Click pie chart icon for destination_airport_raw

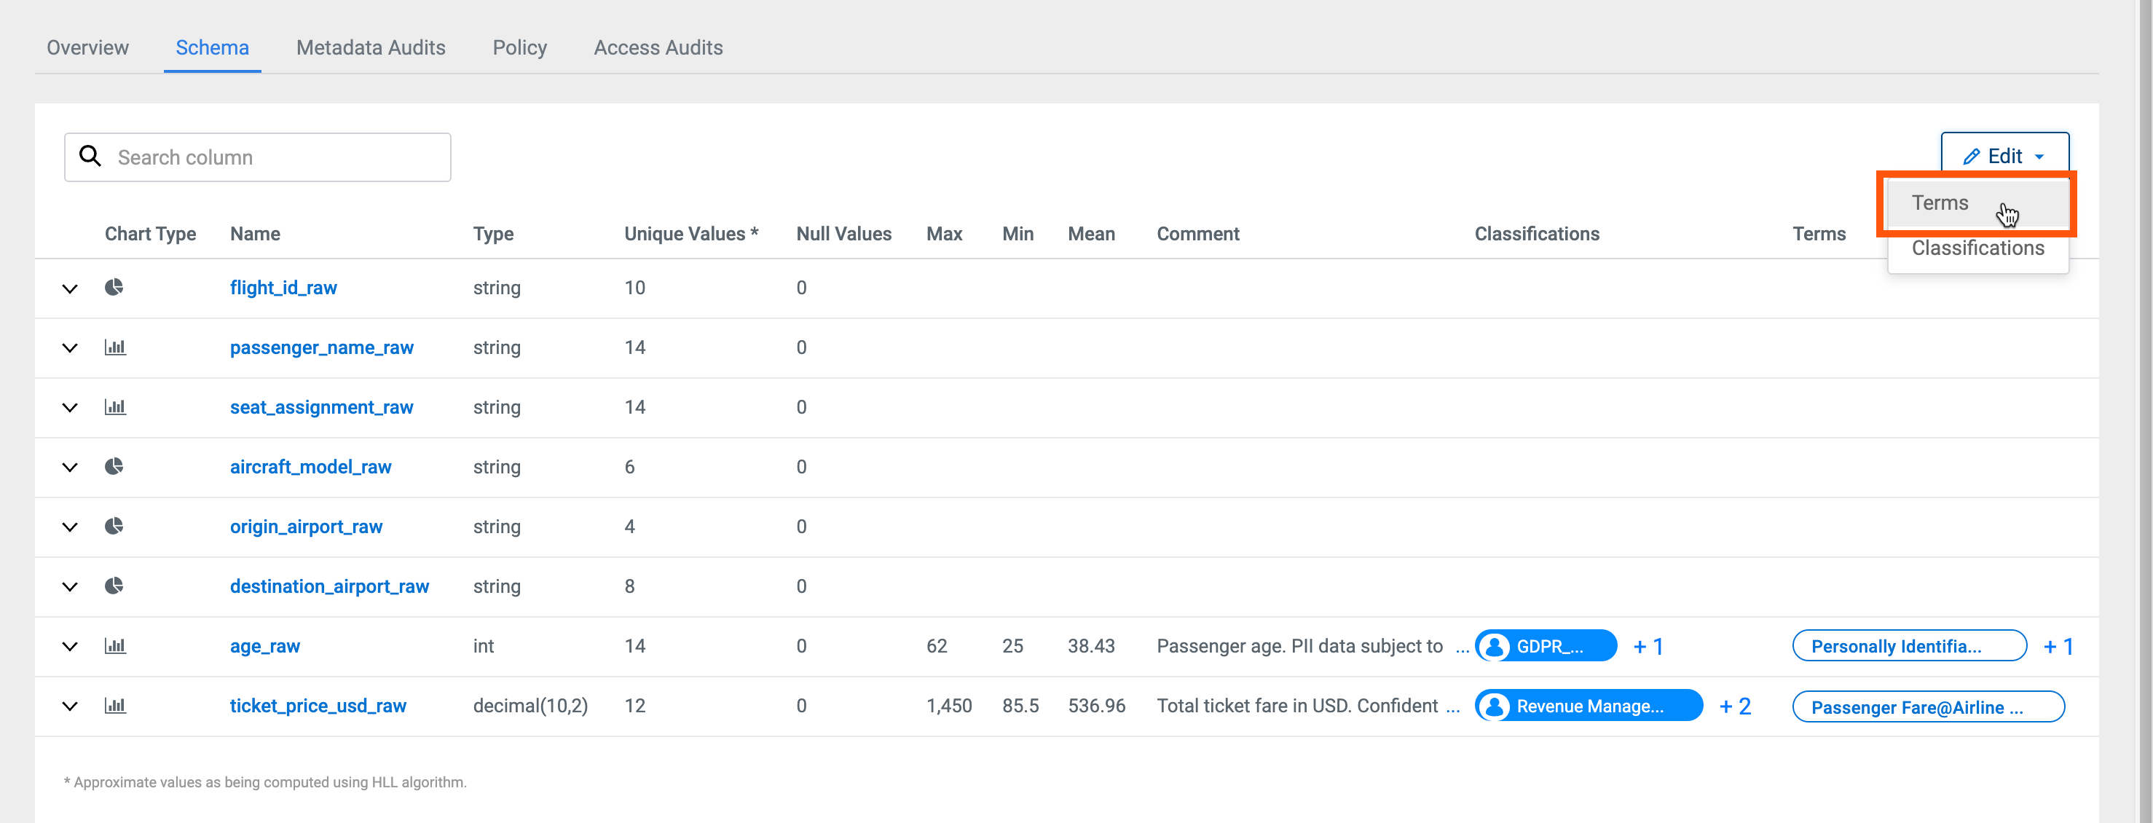114,586
